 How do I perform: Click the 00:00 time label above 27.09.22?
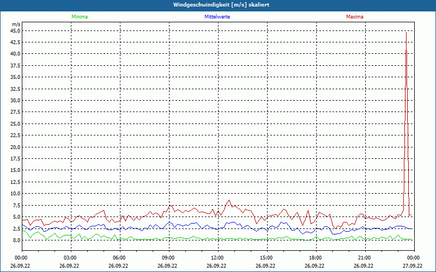pos(413,258)
